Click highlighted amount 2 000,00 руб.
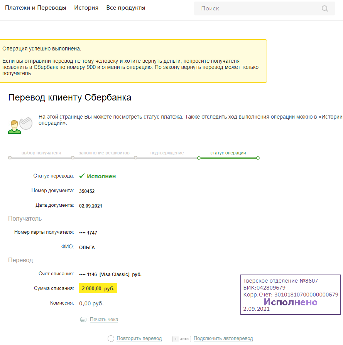343x345 pixels. tap(98, 288)
